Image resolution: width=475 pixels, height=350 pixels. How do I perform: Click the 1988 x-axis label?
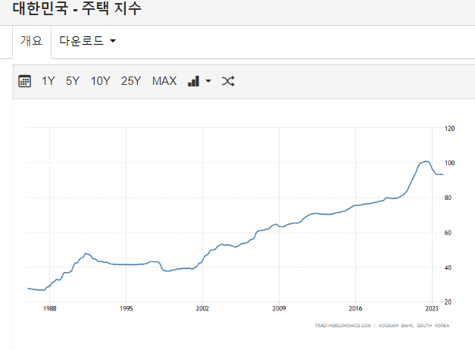point(50,308)
